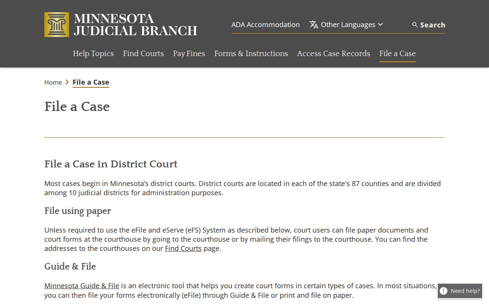489x305 pixels.
Task: Open the ADA Accommodation link
Action: (x=266, y=24)
